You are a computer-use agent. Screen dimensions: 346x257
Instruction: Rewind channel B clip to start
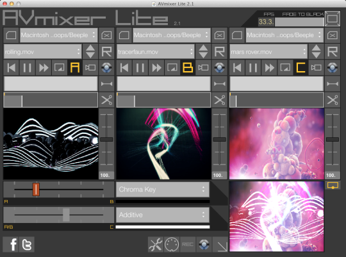[124, 67]
